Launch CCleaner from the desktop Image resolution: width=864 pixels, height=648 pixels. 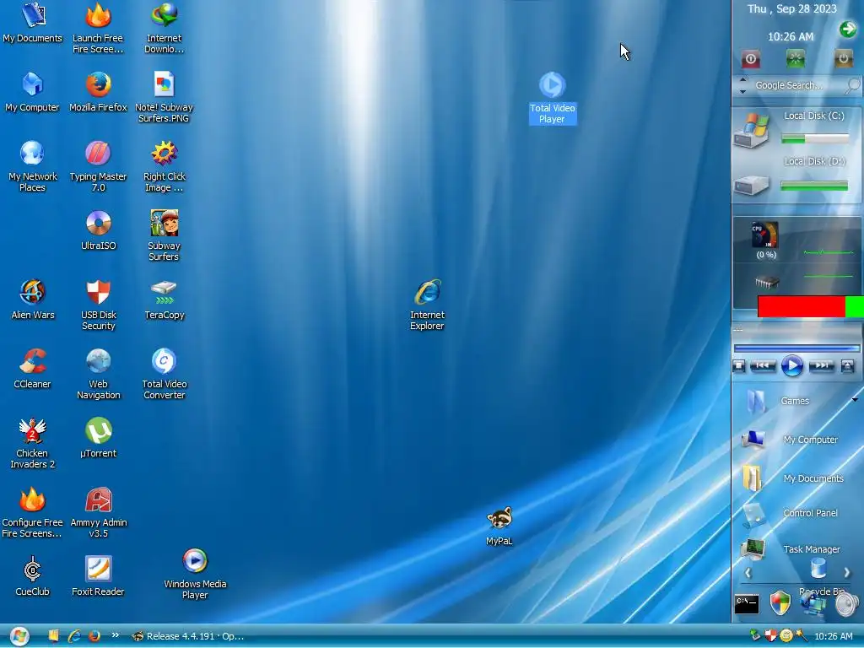(33, 369)
